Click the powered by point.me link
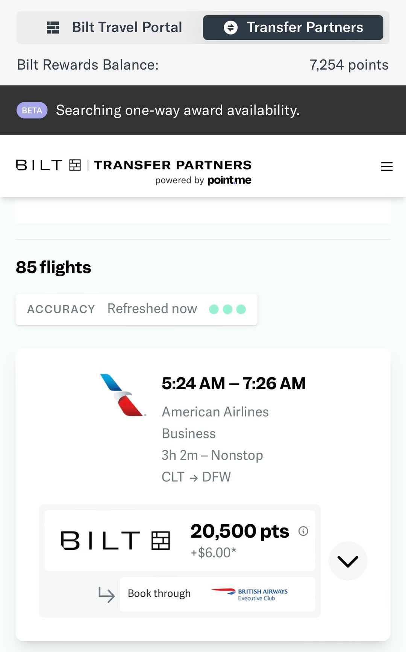This screenshot has height=652, width=406. click(x=204, y=180)
